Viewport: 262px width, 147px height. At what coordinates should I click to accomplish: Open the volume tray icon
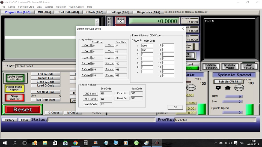[230, 143]
